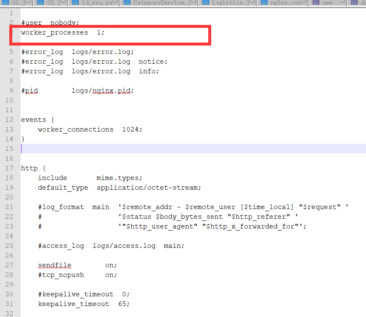This screenshot has width=366, height=317.
Task: Click line number 9 in the margin
Action: [11, 91]
